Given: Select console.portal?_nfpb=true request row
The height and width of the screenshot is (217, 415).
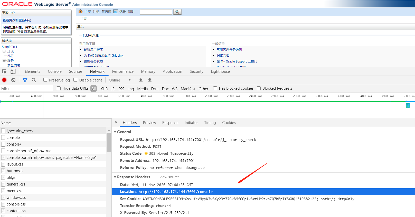Looking at the screenshot, I should pyautogui.click(x=53, y=151).
